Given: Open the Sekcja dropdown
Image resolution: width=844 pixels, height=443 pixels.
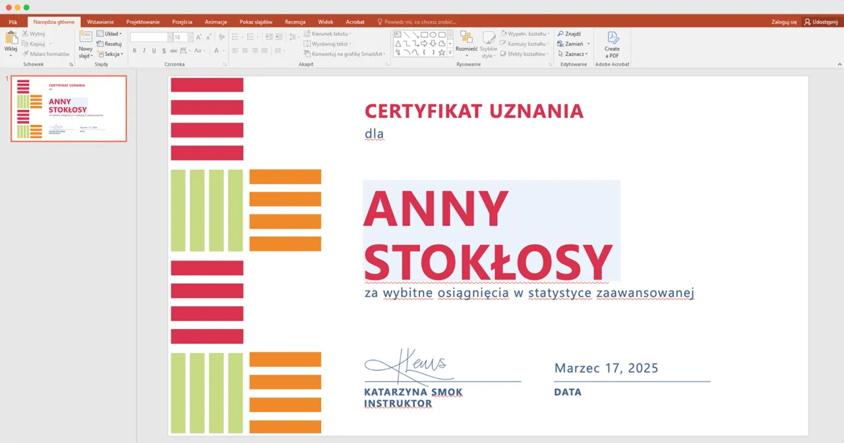Looking at the screenshot, I should point(110,54).
